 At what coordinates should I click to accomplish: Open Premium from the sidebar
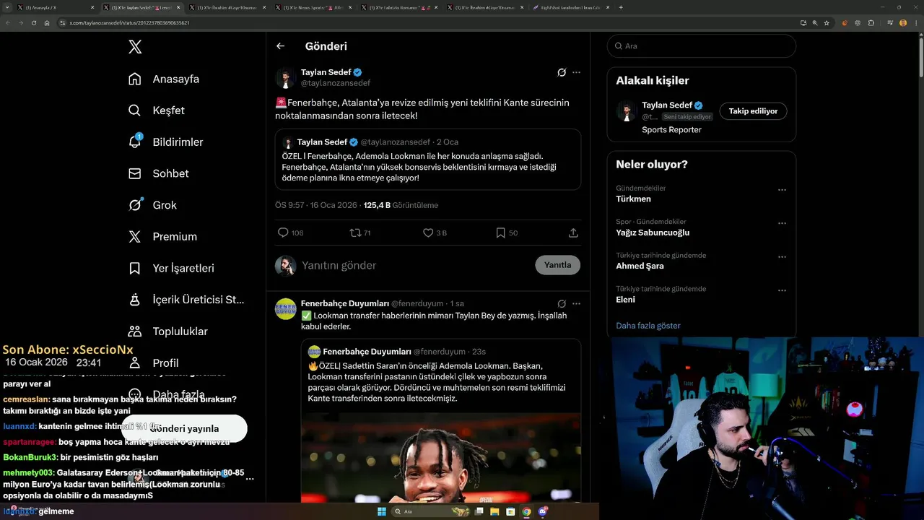162,236
